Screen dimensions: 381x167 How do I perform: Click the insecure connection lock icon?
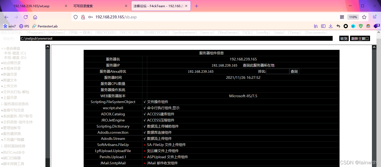point(83,17)
